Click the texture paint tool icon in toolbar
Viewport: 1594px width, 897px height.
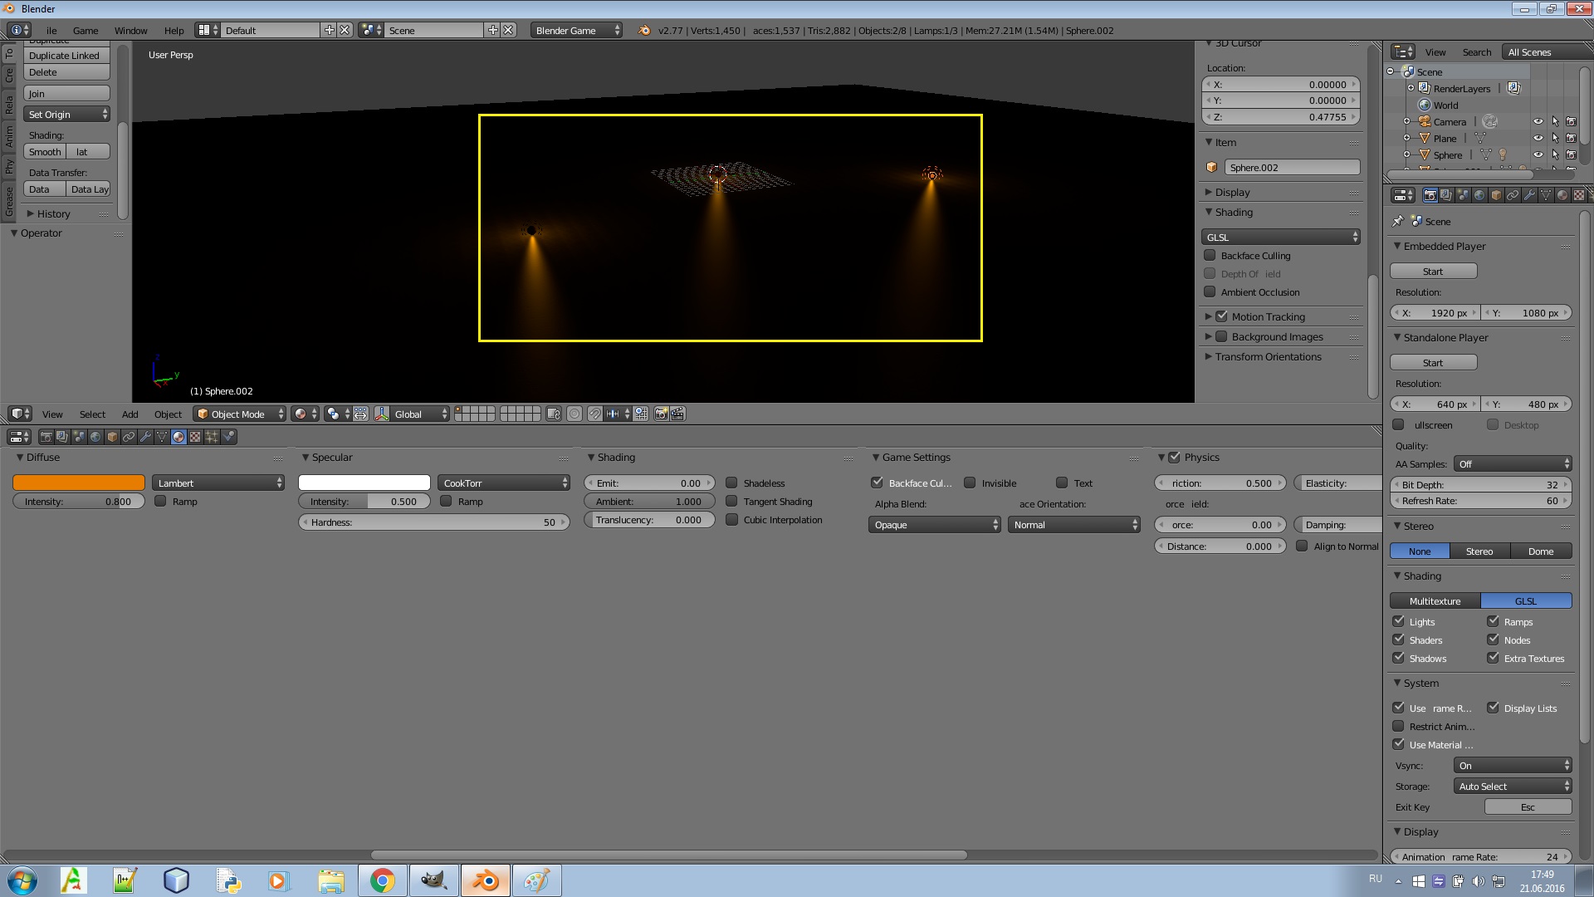click(x=195, y=437)
